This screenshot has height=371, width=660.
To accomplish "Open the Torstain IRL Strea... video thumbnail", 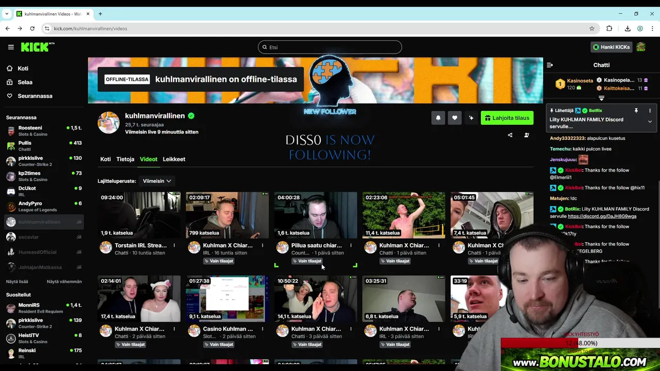I will point(139,215).
